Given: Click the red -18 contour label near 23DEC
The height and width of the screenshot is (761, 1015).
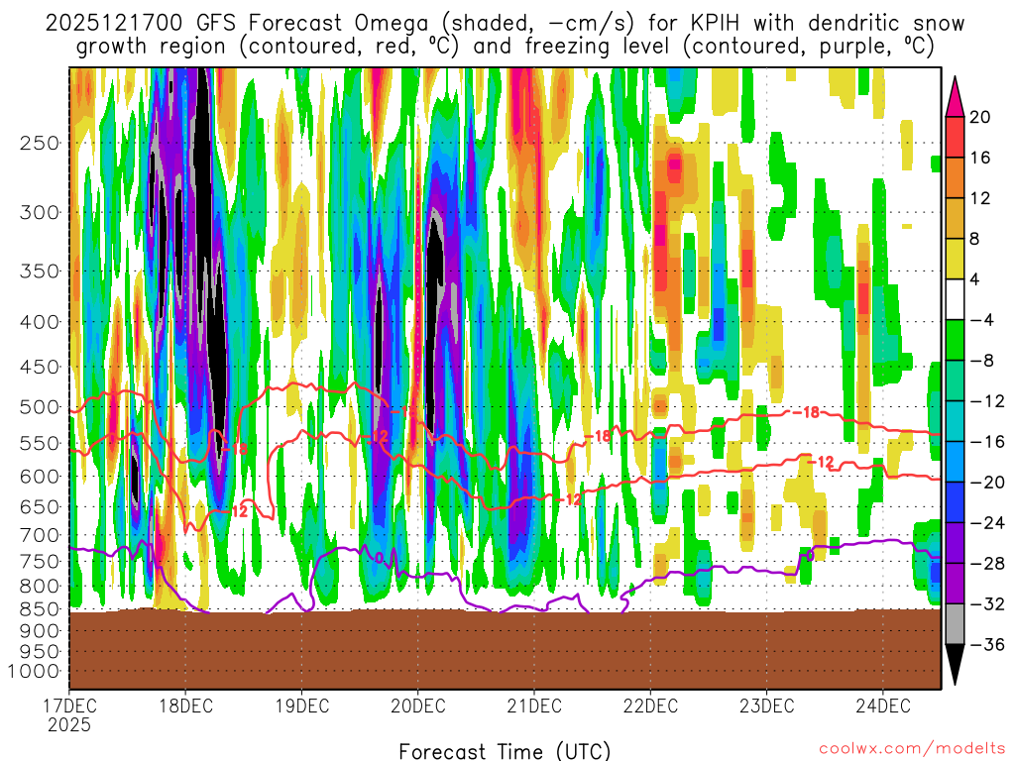Looking at the screenshot, I should click(806, 412).
